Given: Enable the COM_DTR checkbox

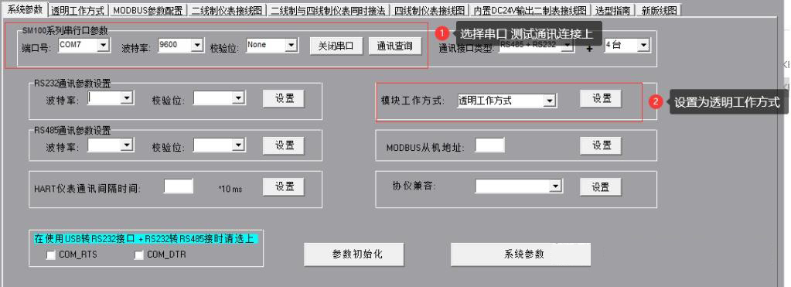Looking at the screenshot, I should point(138,255).
